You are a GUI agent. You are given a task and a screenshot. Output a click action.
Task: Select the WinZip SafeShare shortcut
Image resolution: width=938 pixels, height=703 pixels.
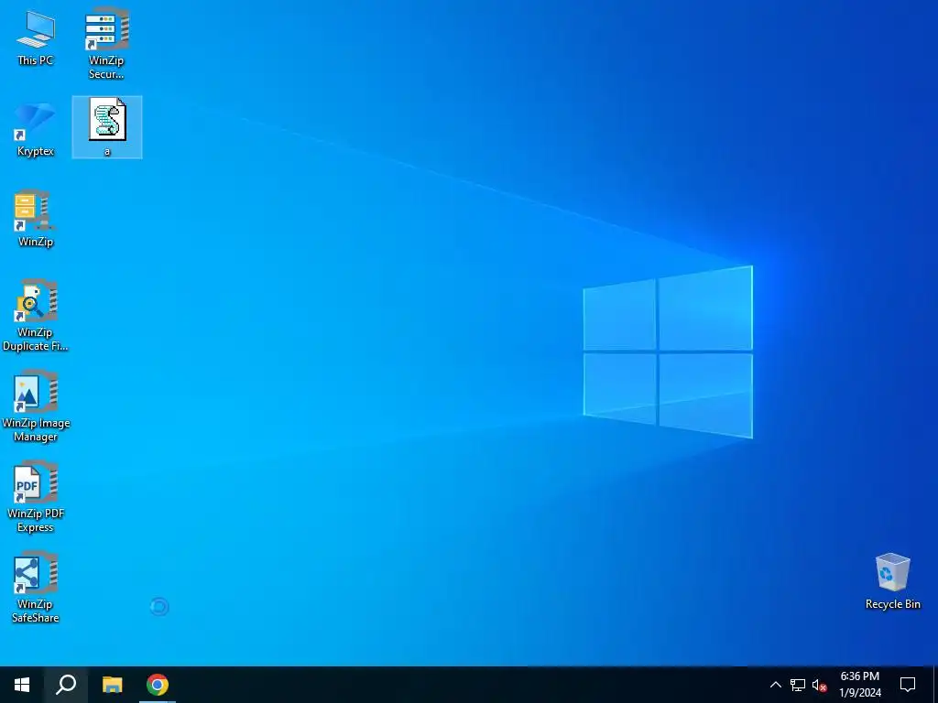tap(36, 587)
